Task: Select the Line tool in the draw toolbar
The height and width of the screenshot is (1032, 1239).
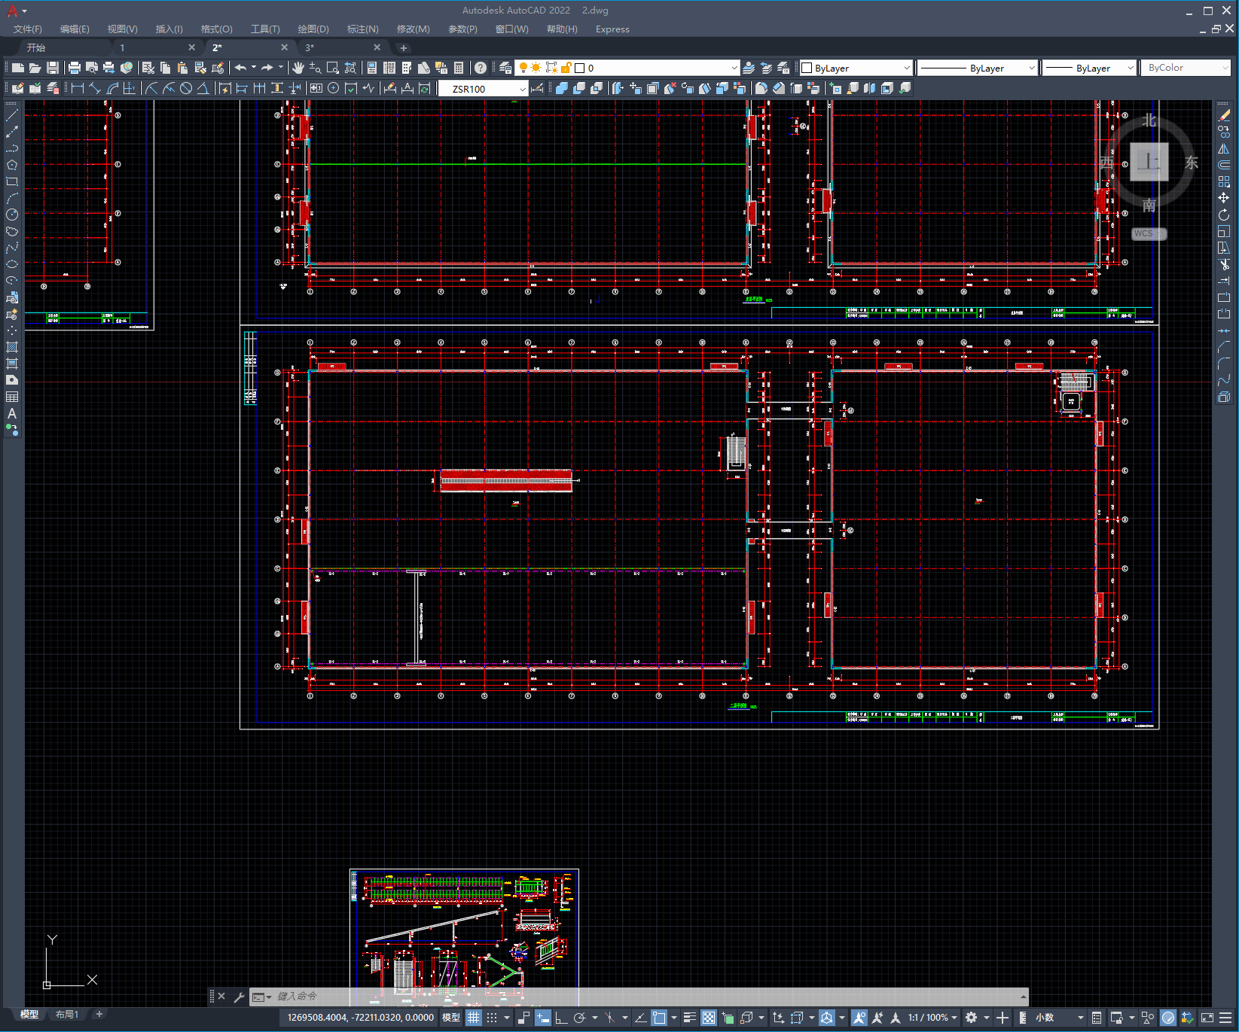Action: (x=12, y=115)
